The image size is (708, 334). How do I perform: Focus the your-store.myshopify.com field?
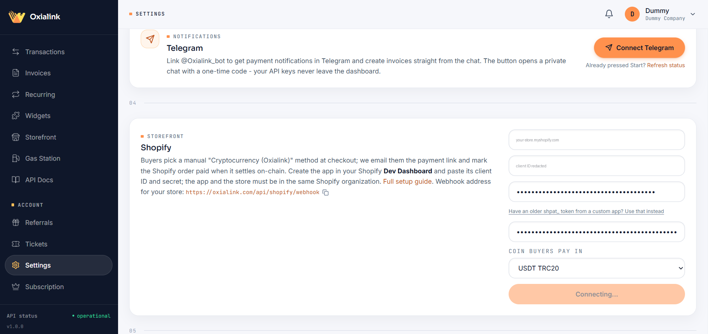pos(597,140)
